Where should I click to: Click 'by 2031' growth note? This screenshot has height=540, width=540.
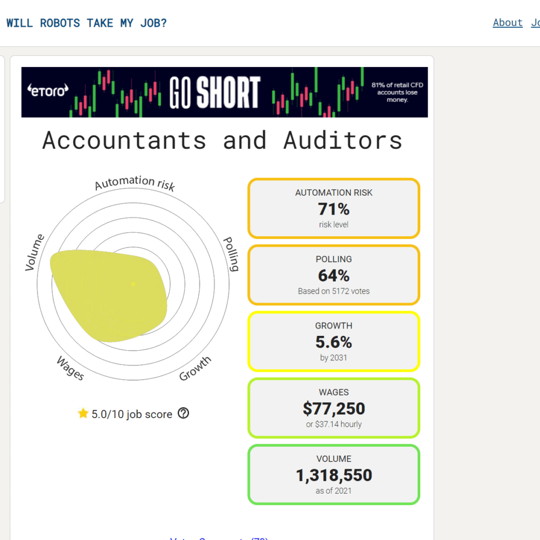pyautogui.click(x=334, y=358)
